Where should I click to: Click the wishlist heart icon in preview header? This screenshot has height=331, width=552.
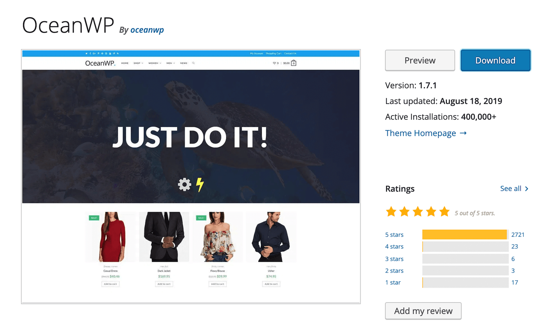coord(274,63)
